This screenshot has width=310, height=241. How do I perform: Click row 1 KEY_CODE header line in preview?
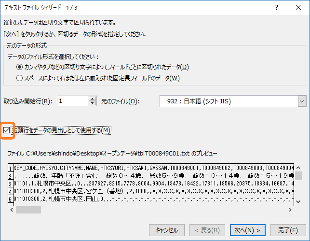pos(145,168)
